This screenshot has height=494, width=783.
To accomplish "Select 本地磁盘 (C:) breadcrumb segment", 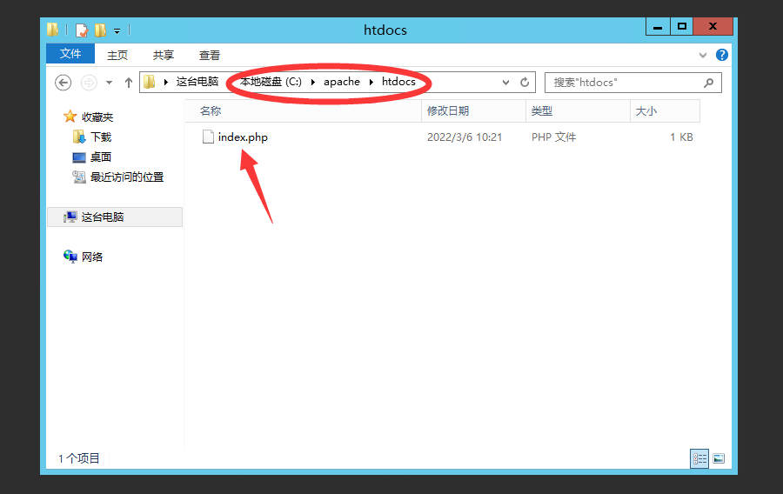I will [271, 82].
